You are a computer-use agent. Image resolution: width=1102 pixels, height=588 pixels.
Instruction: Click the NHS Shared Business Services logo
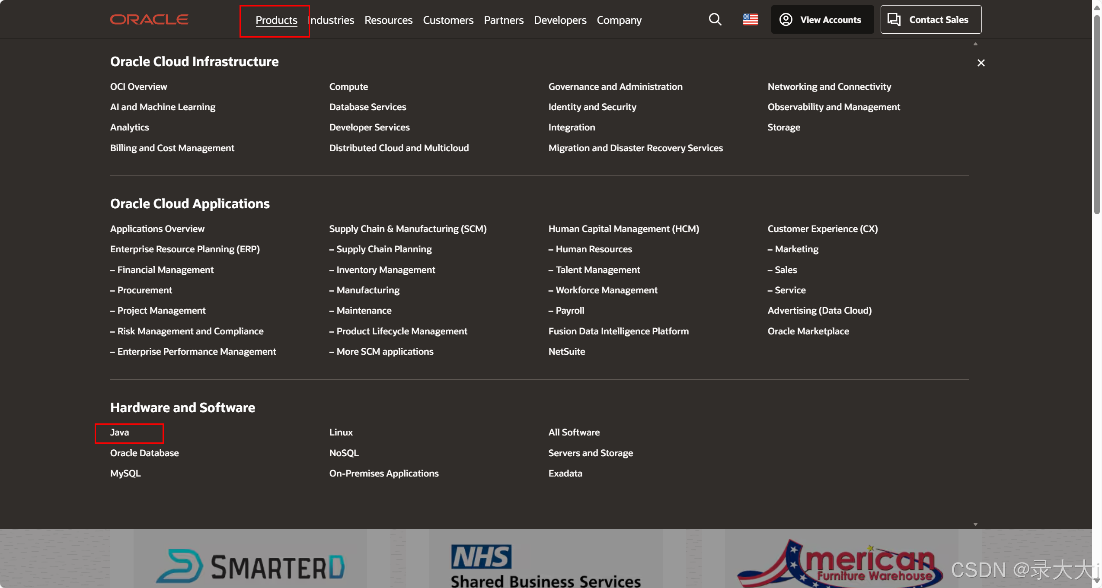click(x=545, y=566)
